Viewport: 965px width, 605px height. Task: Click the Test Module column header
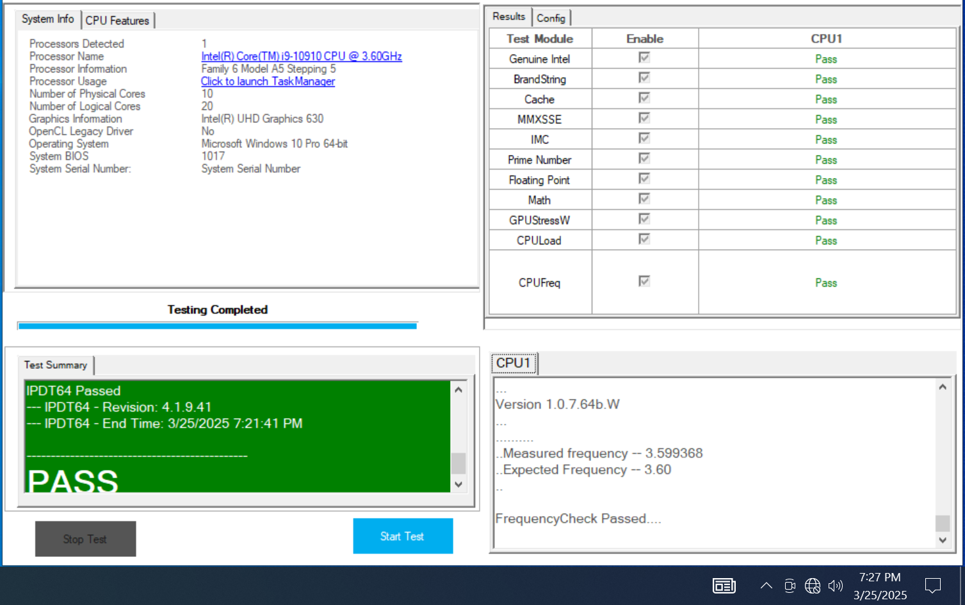540,38
